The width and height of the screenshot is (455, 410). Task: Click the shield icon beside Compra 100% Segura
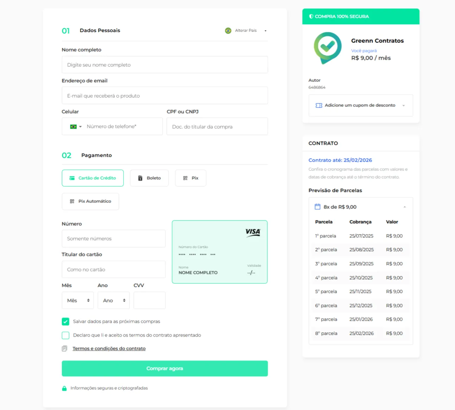311,17
